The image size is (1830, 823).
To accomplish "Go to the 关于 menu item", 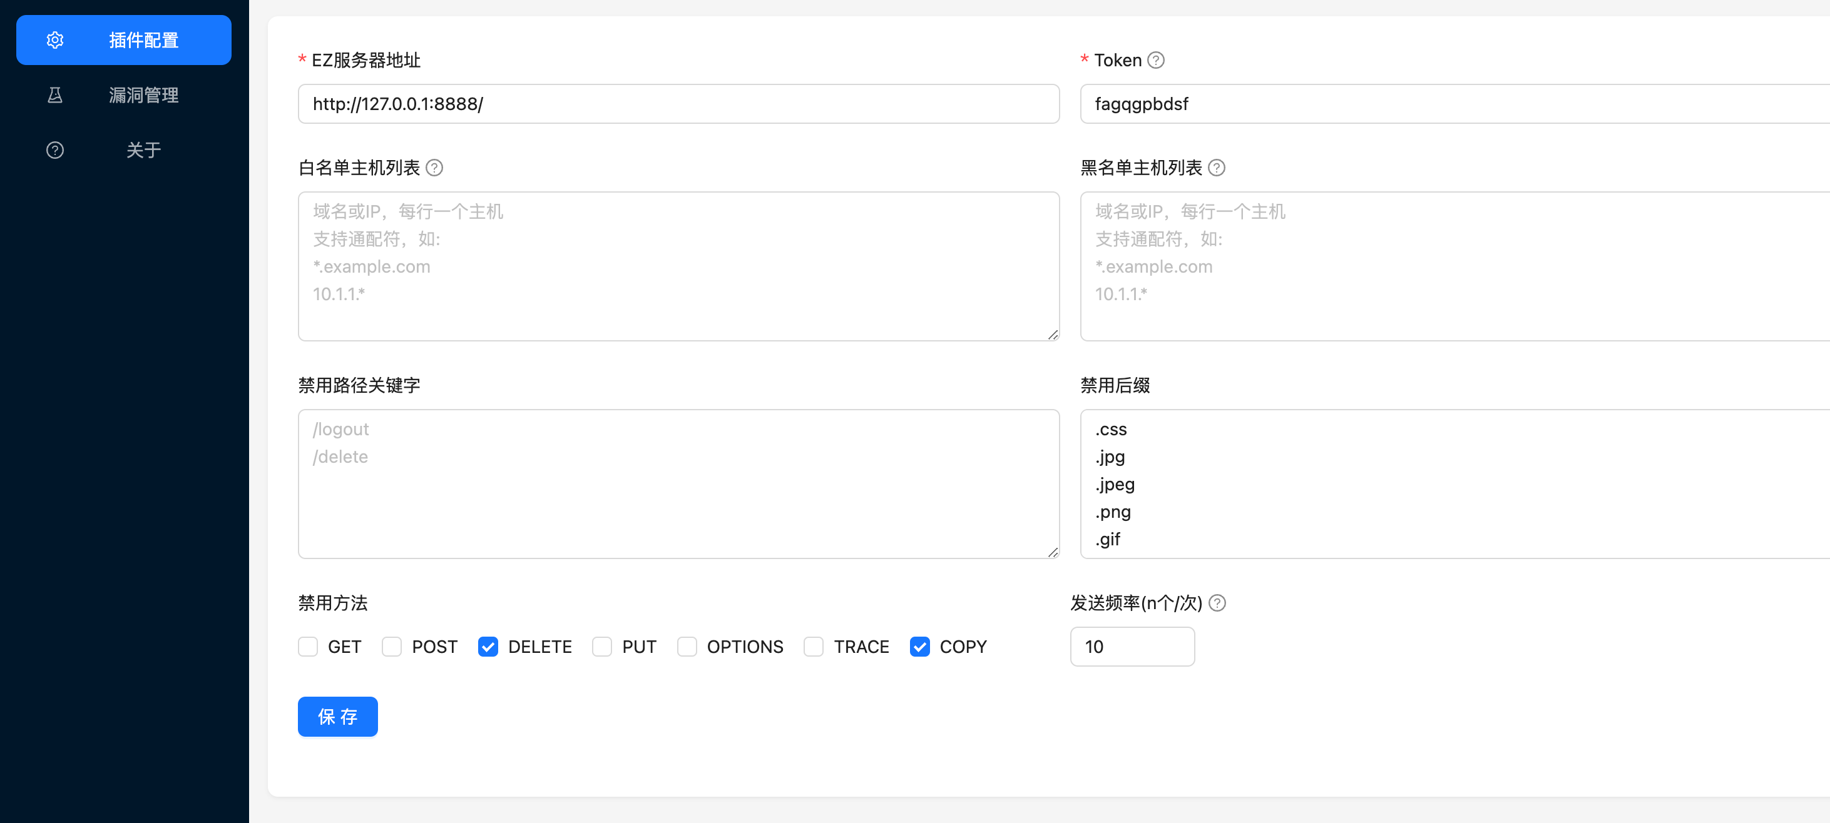I will point(143,150).
